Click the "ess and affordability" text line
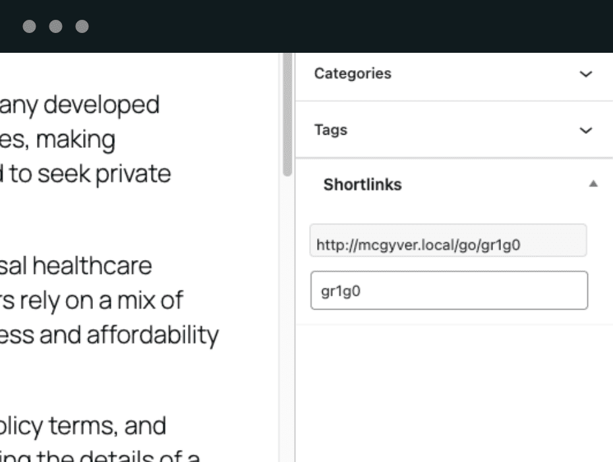This screenshot has height=462, width=613. (109, 335)
